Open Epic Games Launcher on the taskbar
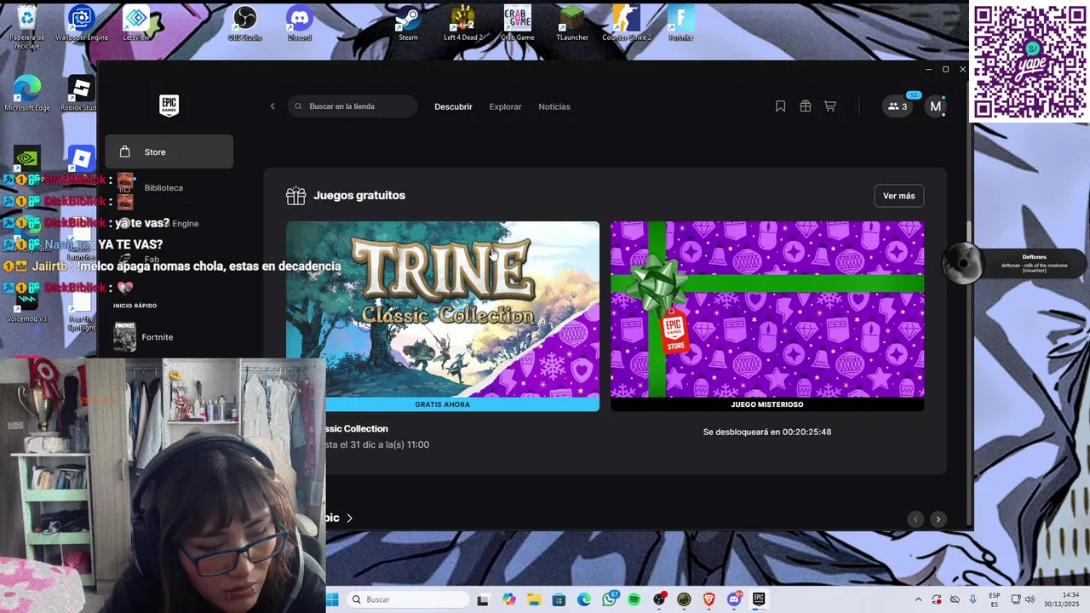Image resolution: width=1090 pixels, height=613 pixels. (x=759, y=599)
